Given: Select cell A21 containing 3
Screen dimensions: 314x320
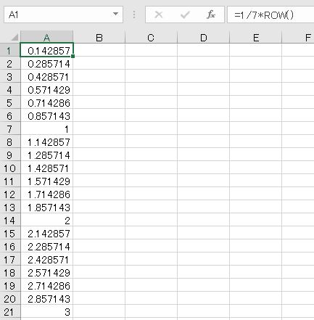Looking at the screenshot, I should 47,311.
